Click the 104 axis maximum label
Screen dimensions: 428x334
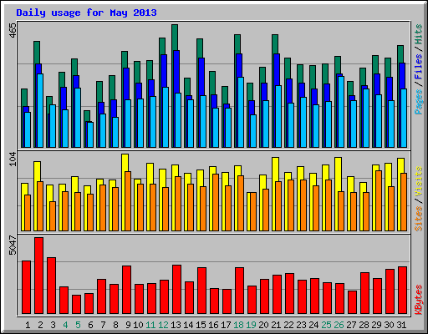13,159
